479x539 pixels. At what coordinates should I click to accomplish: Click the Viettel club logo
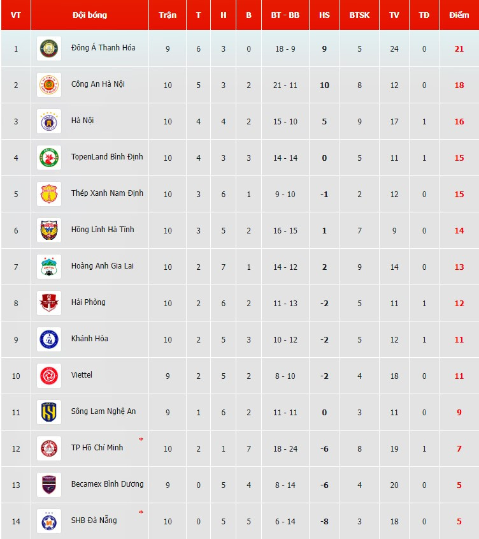pos(49,376)
